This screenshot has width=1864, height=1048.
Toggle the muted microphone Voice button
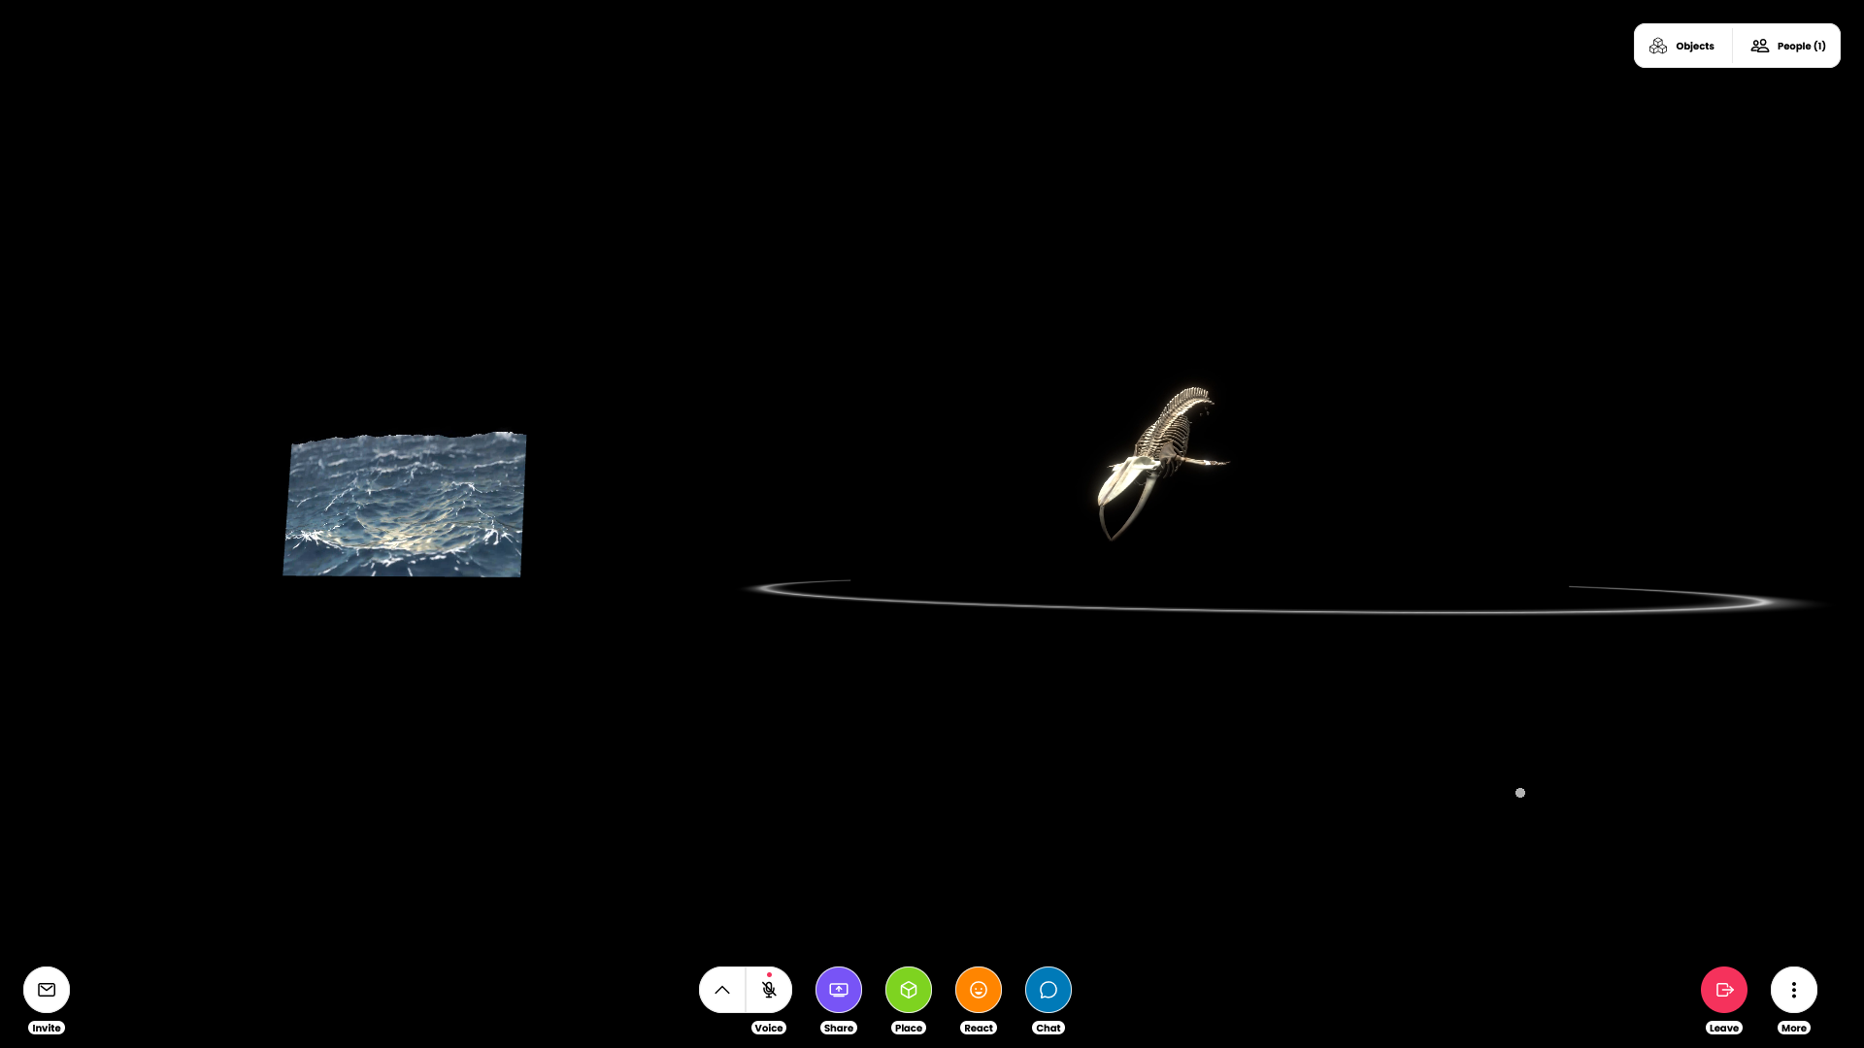(x=769, y=990)
